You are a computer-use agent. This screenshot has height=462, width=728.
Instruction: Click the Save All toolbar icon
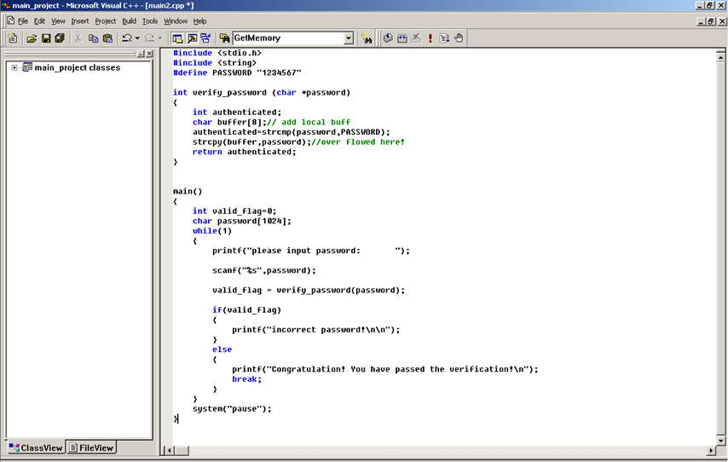point(60,38)
